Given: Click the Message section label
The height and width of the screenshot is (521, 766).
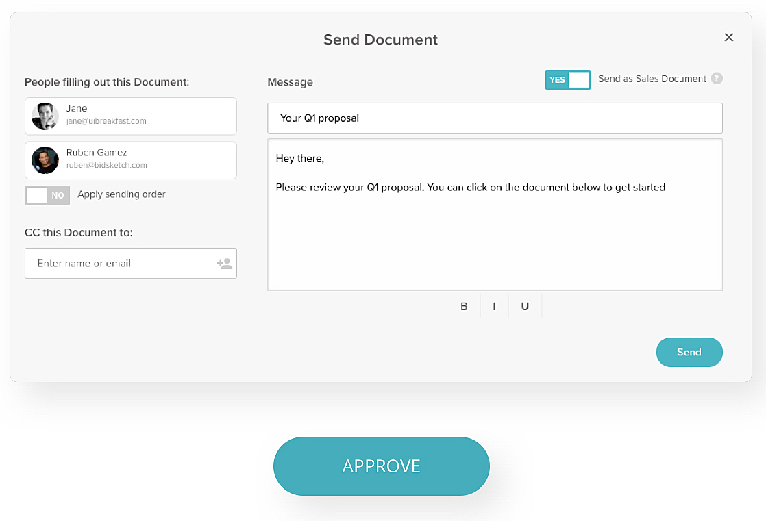Looking at the screenshot, I should [x=290, y=81].
